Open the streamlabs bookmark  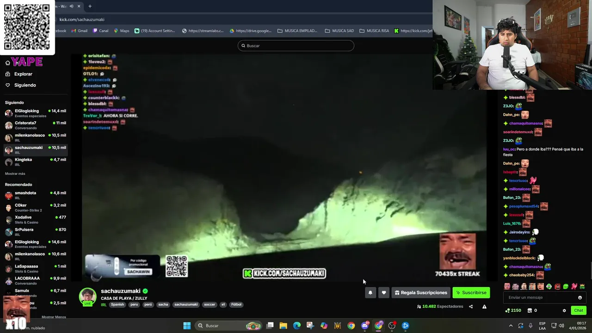point(203,31)
